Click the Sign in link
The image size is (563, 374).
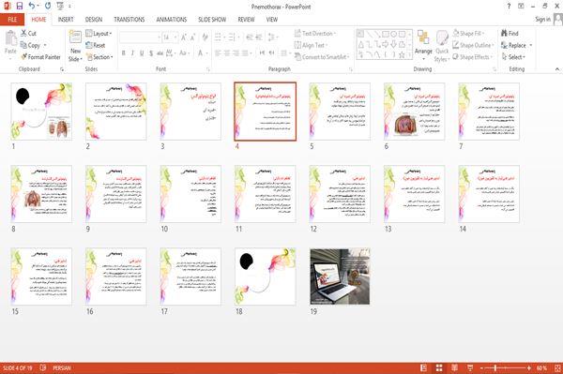[x=542, y=20]
